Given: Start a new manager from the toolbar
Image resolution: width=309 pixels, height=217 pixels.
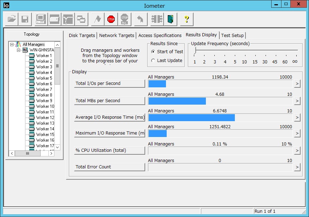Looking at the screenshot, I should (41, 19).
